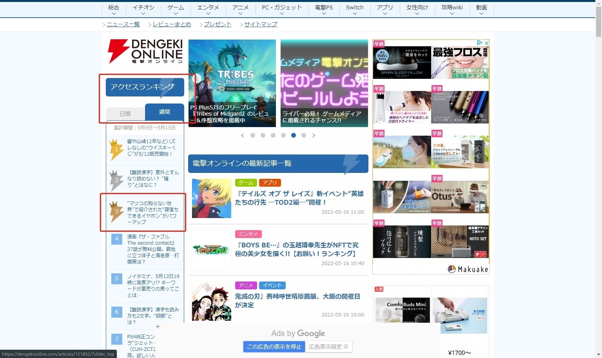Click the AdChoices triangle icon on ad
This screenshot has height=358, width=602.
[479, 43]
